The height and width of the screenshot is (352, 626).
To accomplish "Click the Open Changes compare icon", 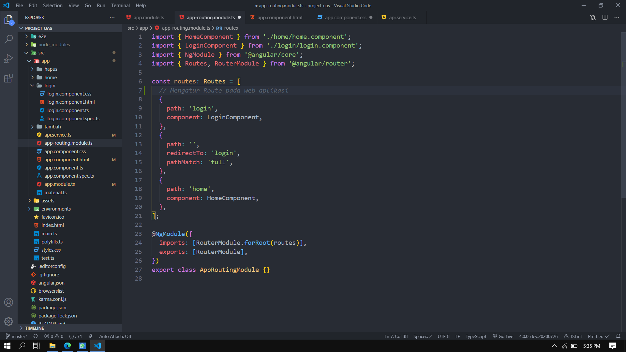I will tap(593, 17).
